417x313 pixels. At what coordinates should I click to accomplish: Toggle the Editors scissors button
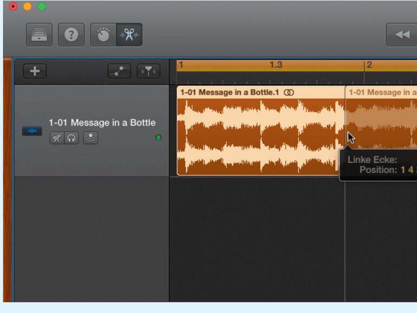click(x=129, y=35)
